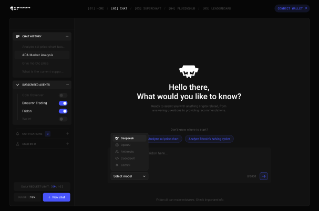Choose Gemini from the model list
Viewport: 319px width, 211px height.
pos(130,165)
